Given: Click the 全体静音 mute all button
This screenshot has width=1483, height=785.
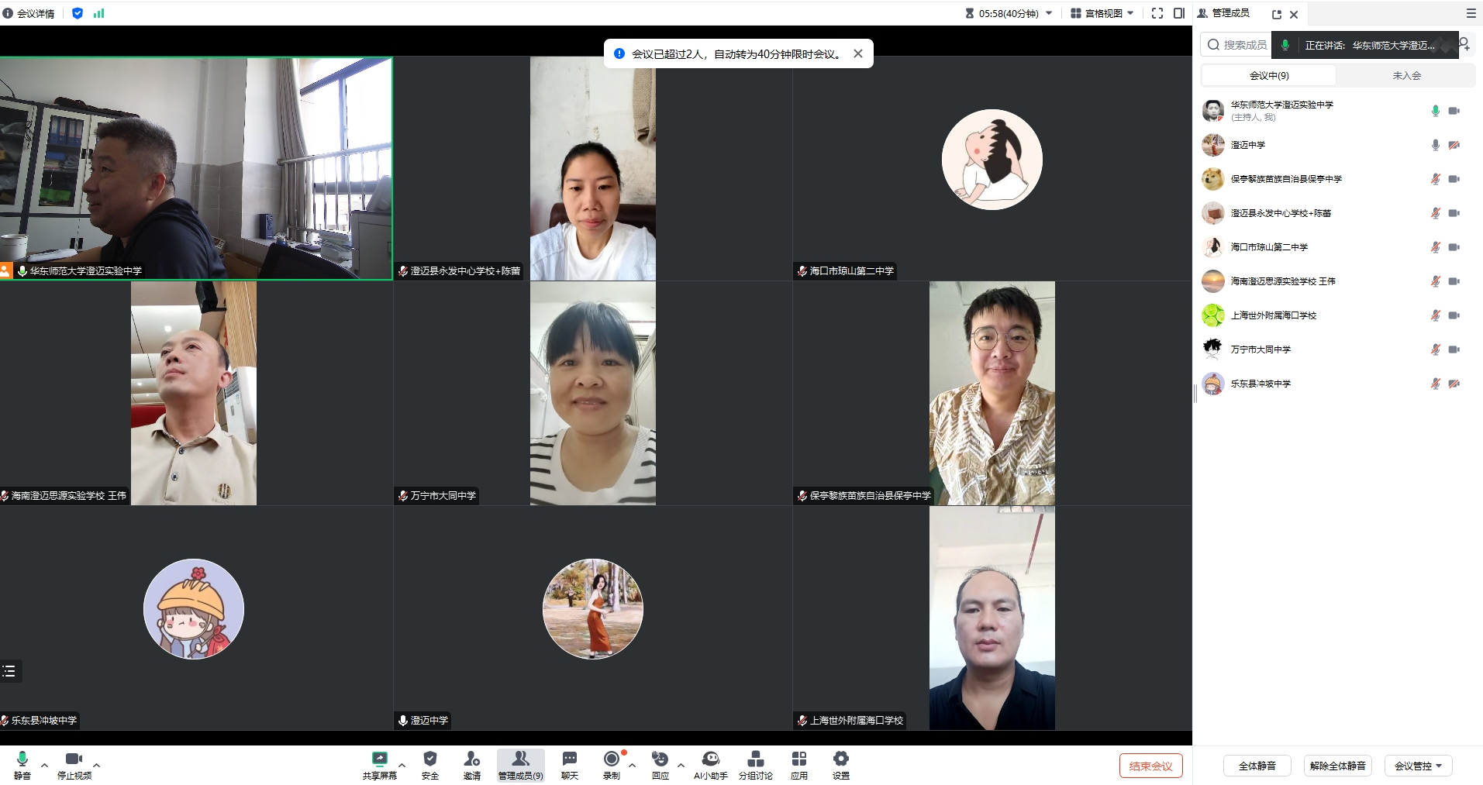Looking at the screenshot, I should [x=1257, y=766].
